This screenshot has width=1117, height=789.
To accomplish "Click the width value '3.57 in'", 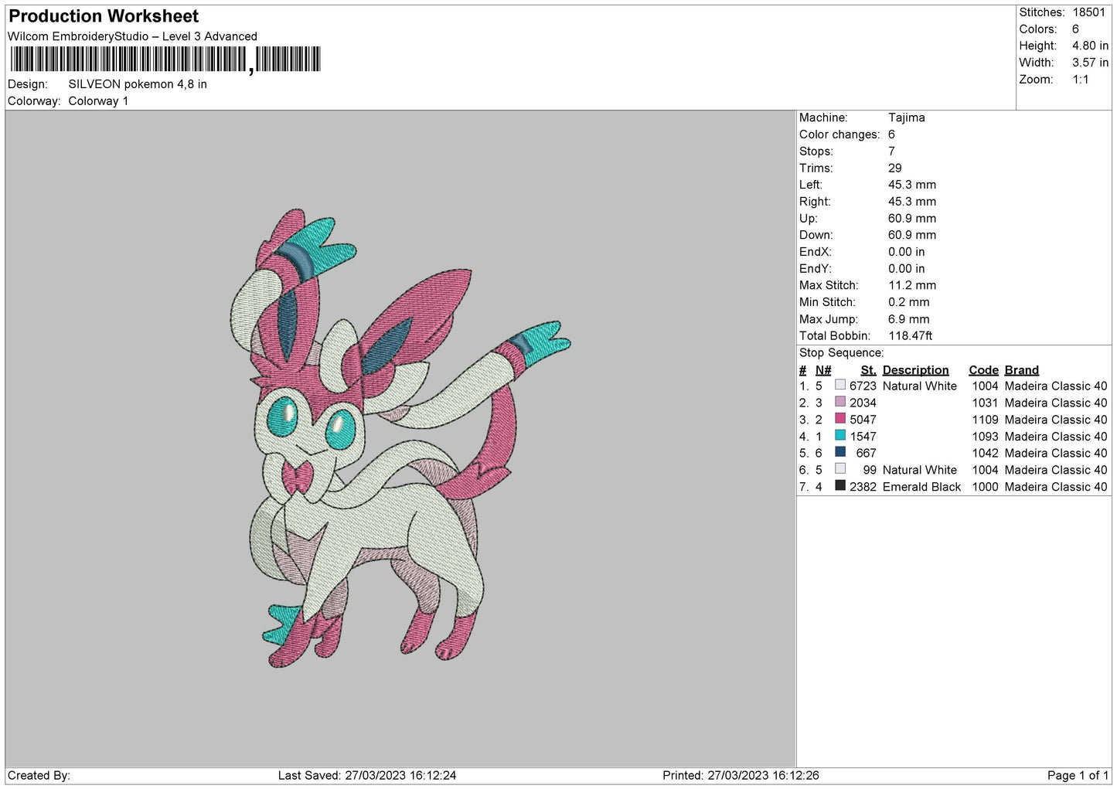I will (x=1090, y=63).
